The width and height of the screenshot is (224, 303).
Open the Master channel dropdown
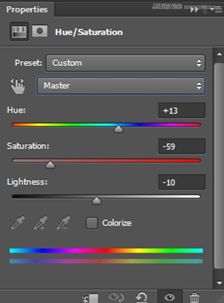(x=121, y=86)
